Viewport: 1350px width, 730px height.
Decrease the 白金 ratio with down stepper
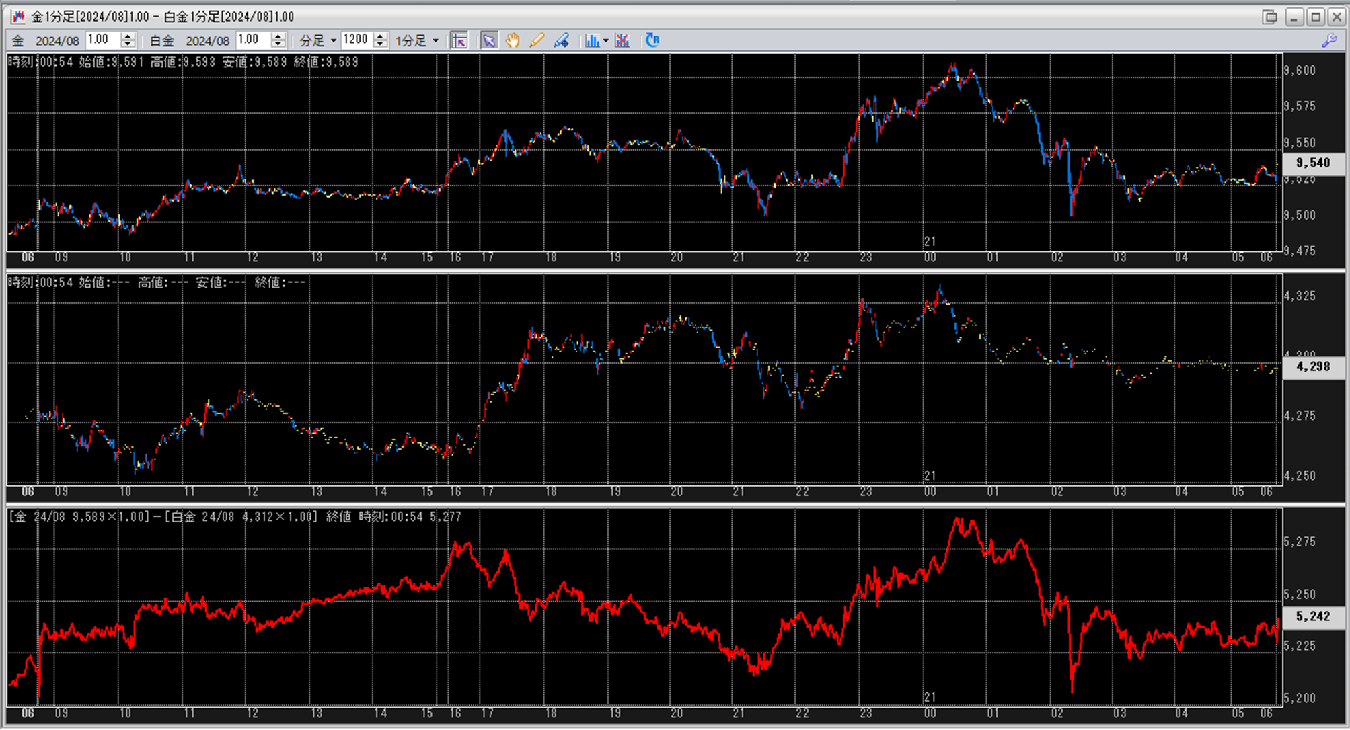pyautogui.click(x=278, y=44)
